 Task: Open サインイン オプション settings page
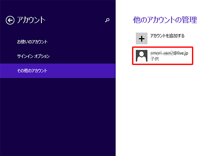[x=33, y=56]
